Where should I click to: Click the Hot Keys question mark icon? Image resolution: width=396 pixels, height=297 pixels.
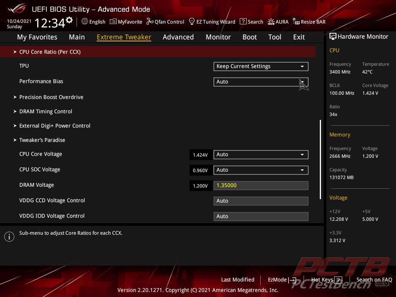tap(338, 280)
